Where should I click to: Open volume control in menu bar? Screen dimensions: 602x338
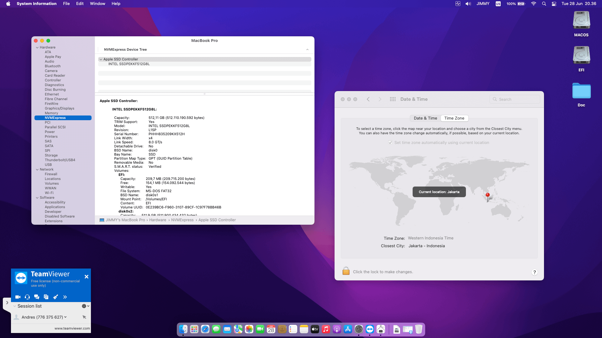click(468, 4)
